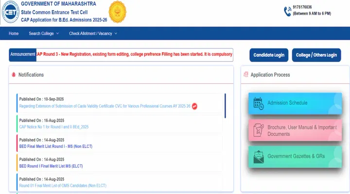The height and width of the screenshot is (194, 350).
Task: Open Caste Validity Certificate extension notice
Action: [105, 106]
